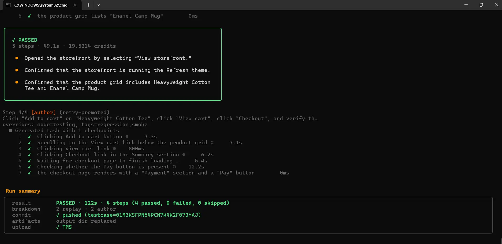
Task: Click the "(retry-promoted)" label
Action: click(84, 112)
